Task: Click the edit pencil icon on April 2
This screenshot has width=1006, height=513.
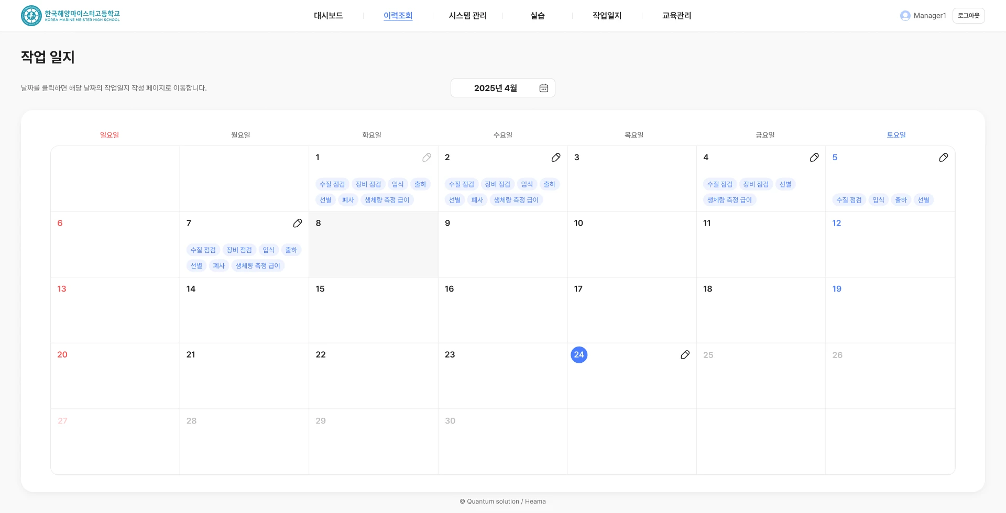Action: 556,158
